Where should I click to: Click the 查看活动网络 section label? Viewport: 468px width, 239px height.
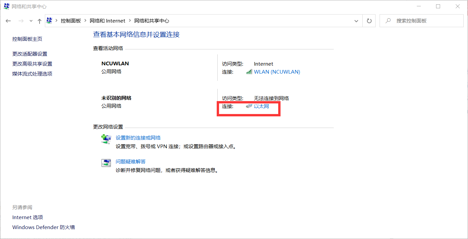coord(108,48)
